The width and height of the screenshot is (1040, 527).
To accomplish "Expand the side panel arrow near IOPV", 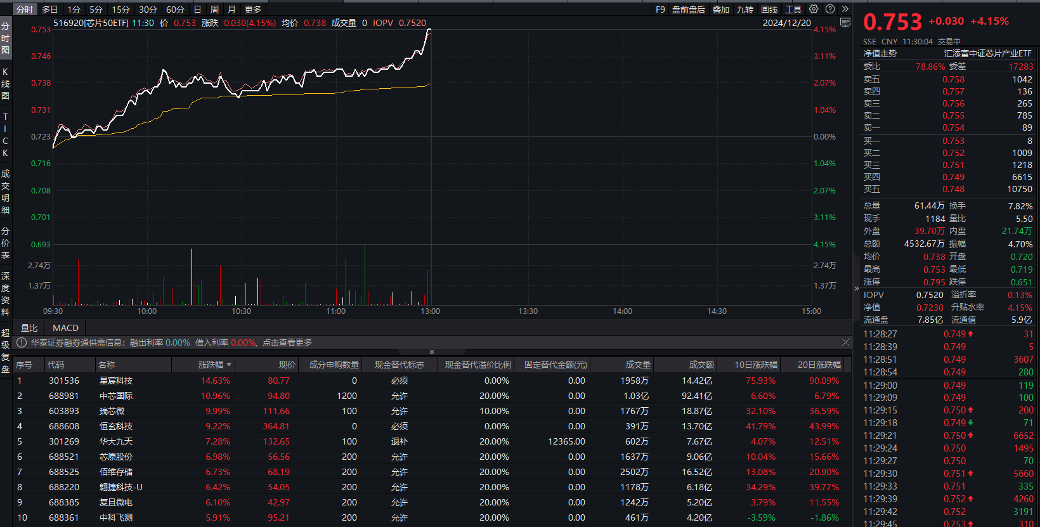I will click(857, 289).
